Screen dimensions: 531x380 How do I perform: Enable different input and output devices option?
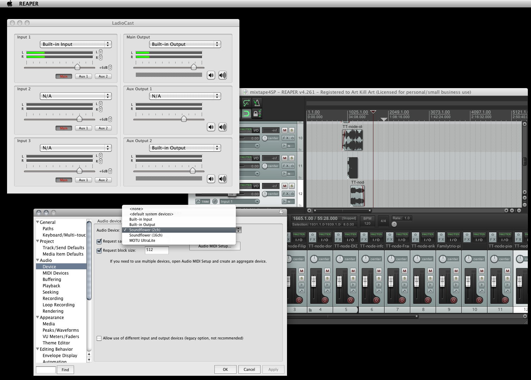(99, 338)
